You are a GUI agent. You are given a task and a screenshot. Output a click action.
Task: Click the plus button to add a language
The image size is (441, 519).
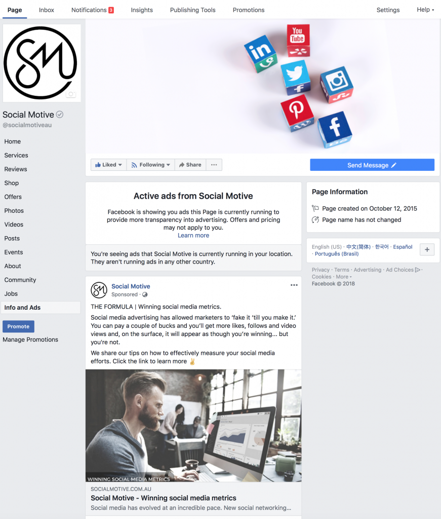(427, 249)
